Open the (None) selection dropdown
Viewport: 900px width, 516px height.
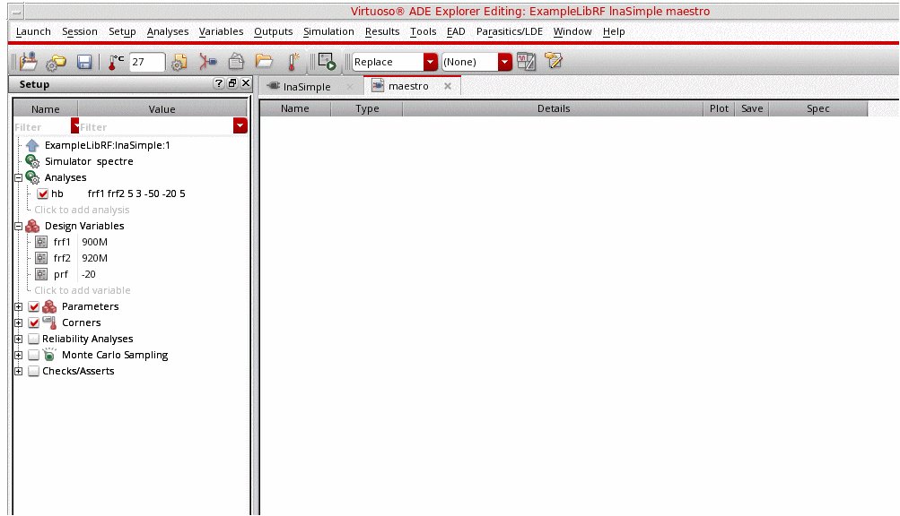coord(504,62)
